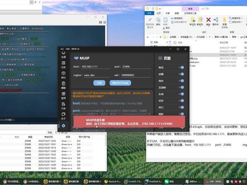The width and height of the screenshot is (247, 185).
Task: Click 本地磁盘 (F:) in Explorer address path
Action: (x=186, y=37)
